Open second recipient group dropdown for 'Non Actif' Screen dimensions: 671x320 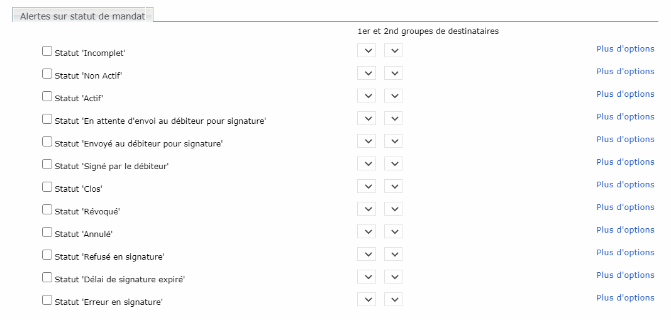click(393, 73)
